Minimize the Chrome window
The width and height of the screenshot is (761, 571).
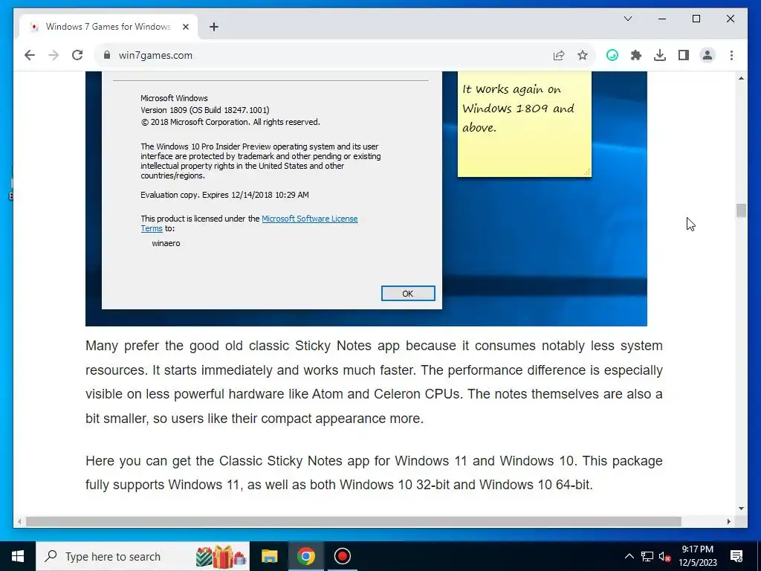point(662,19)
